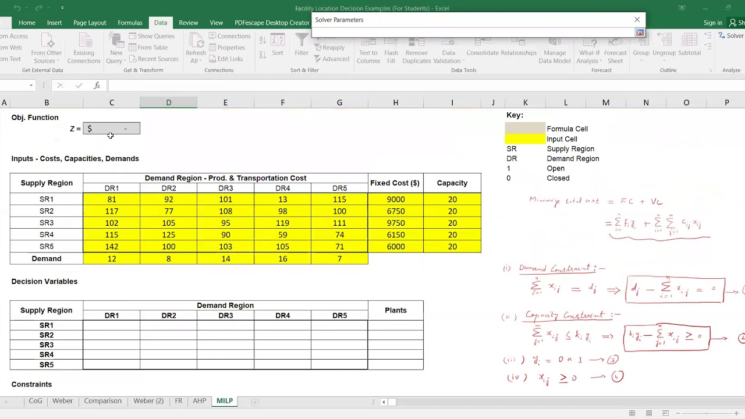The image size is (745, 419).
Task: Open PDFescape Desktop Creator tab
Action: [272, 23]
